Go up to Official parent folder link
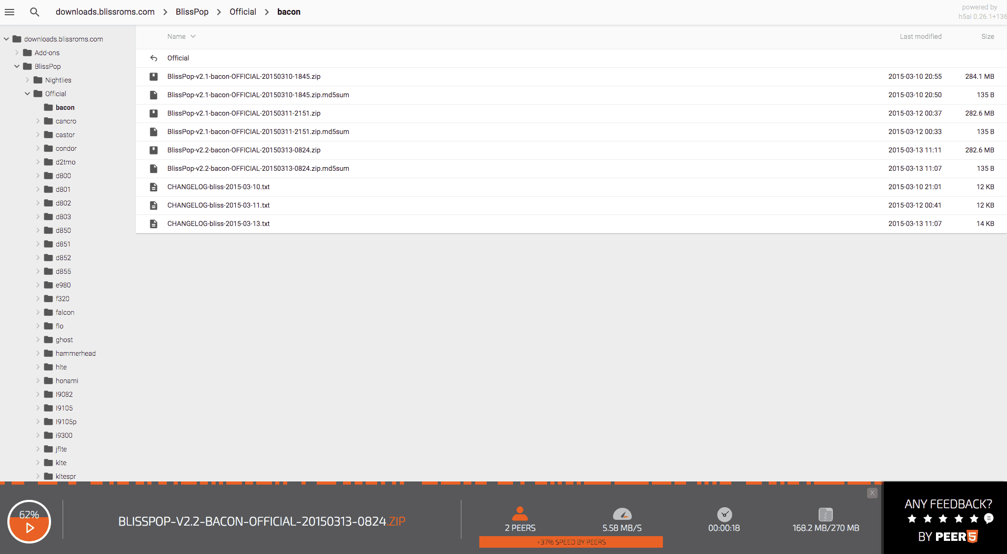The width and height of the screenshot is (1007, 554). click(x=178, y=58)
